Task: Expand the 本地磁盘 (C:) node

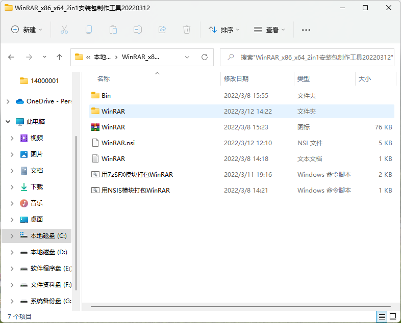Action: pyautogui.click(x=12, y=236)
